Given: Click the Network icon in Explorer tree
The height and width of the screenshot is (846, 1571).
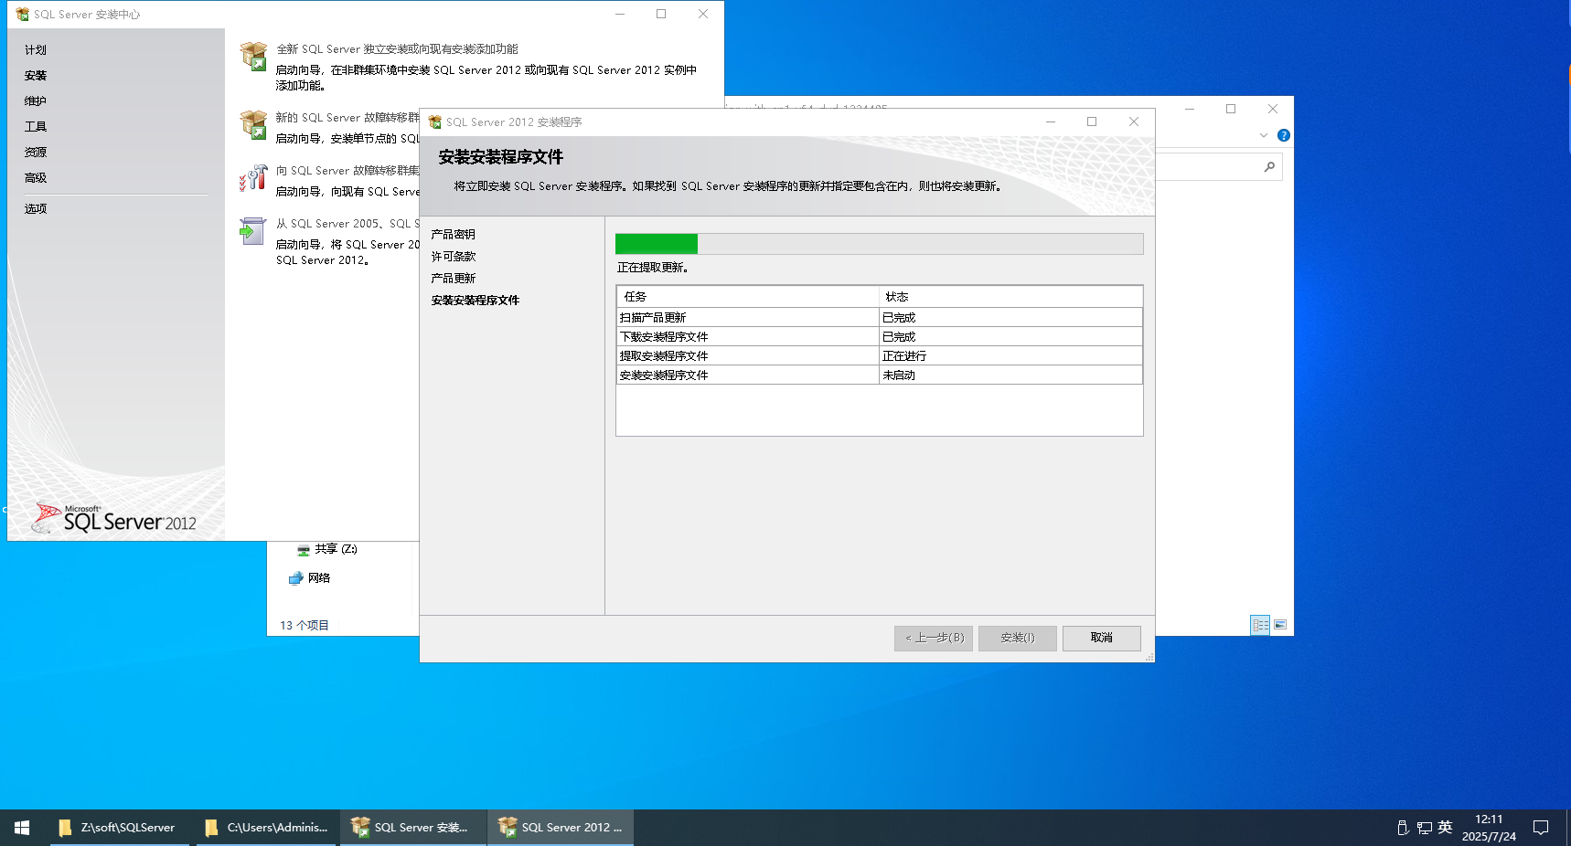Looking at the screenshot, I should click(x=295, y=578).
